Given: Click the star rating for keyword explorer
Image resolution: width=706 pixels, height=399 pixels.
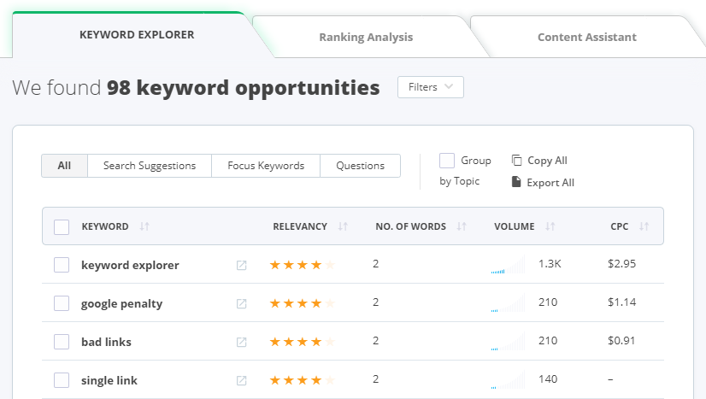Looking at the screenshot, I should tap(302, 266).
